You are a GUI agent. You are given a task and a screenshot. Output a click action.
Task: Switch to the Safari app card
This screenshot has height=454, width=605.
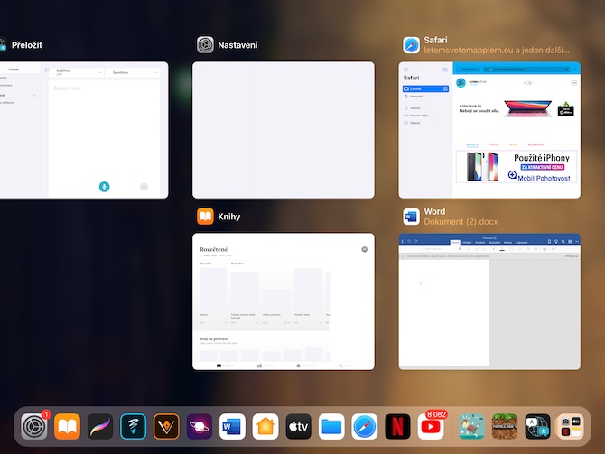489,130
